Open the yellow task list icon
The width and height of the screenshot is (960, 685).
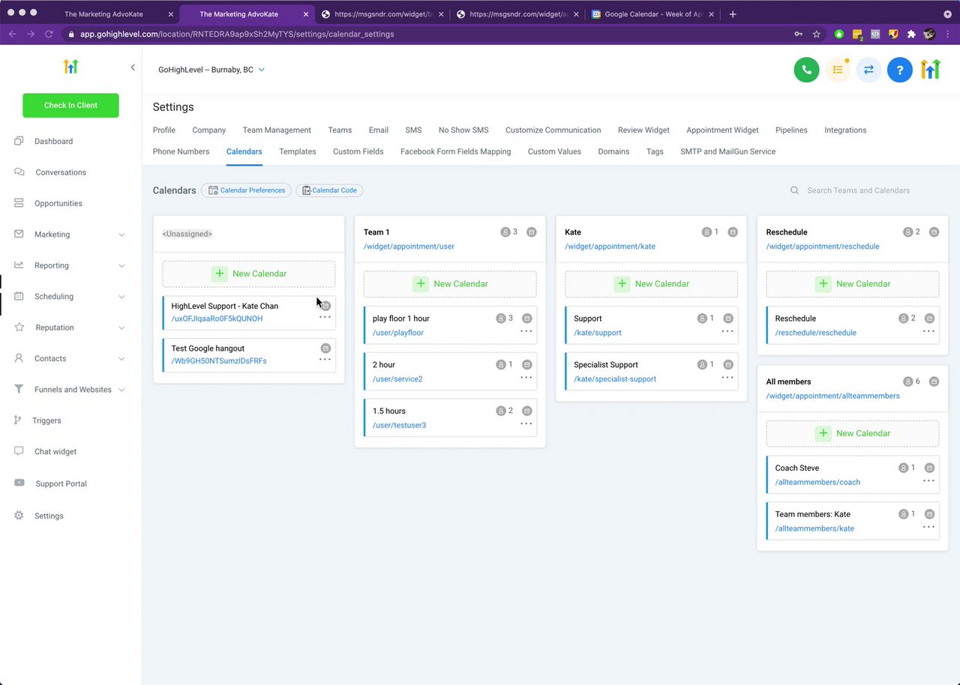838,70
